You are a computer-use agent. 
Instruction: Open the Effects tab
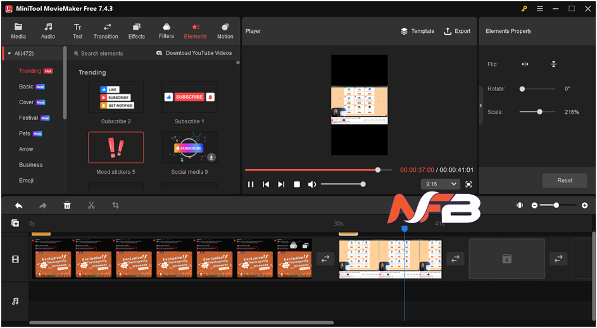tap(137, 31)
